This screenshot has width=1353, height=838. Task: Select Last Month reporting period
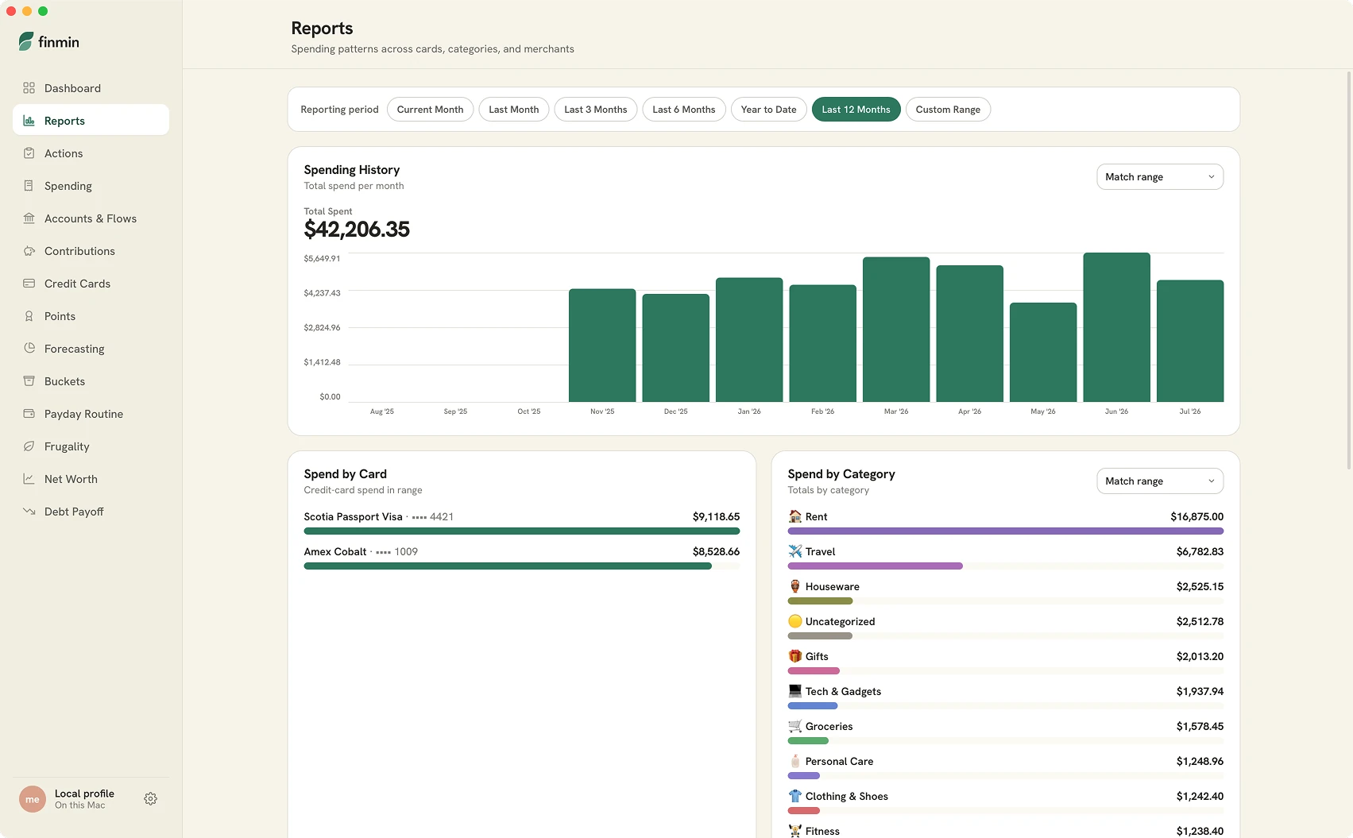pyautogui.click(x=513, y=110)
